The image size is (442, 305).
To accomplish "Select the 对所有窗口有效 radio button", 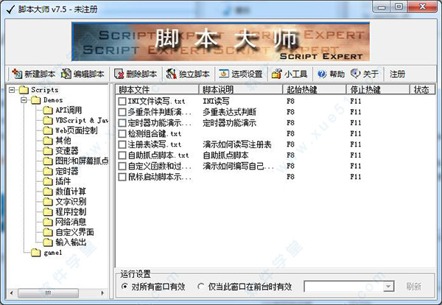I will (x=124, y=287).
